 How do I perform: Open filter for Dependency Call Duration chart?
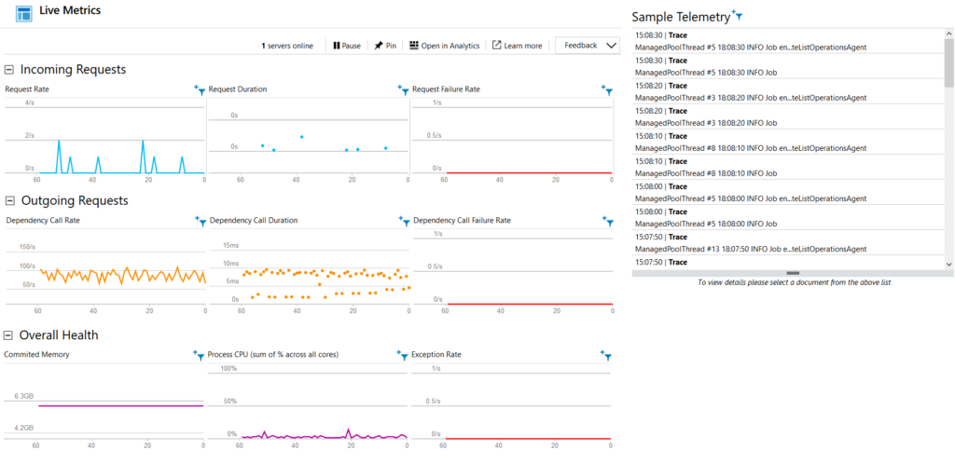[x=404, y=222]
